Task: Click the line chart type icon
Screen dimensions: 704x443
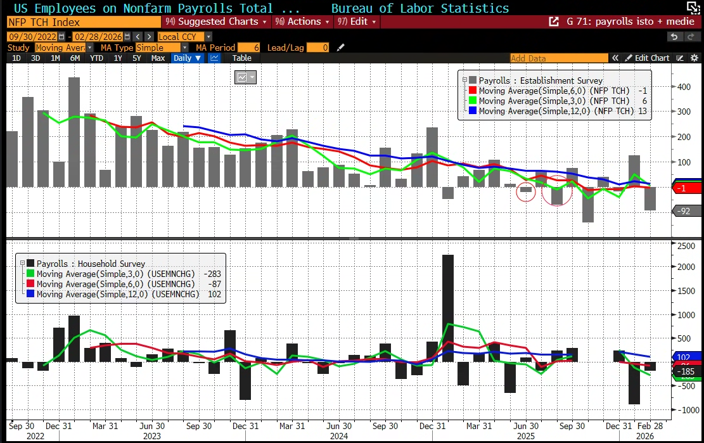Action: (214, 58)
